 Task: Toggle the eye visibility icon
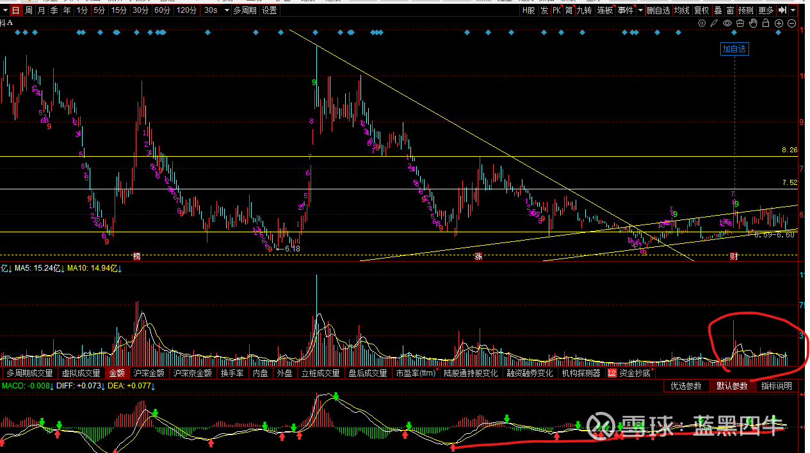tap(727, 23)
